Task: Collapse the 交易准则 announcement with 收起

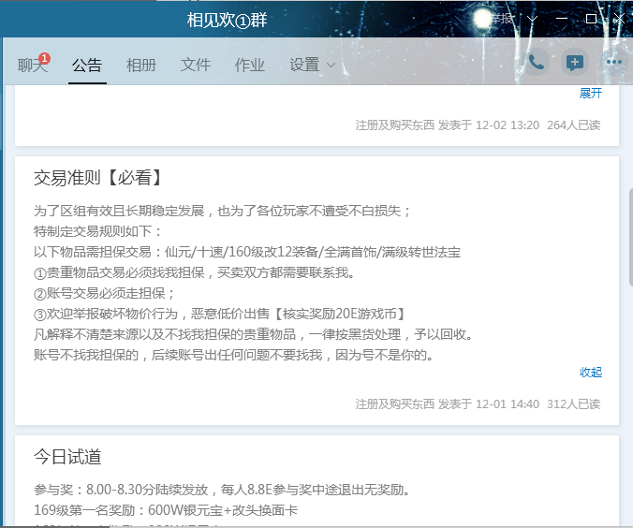Action: pyautogui.click(x=590, y=372)
